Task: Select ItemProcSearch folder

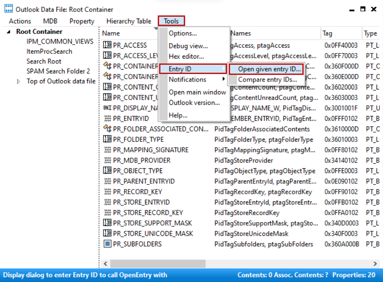Action: pyautogui.click(x=49, y=52)
